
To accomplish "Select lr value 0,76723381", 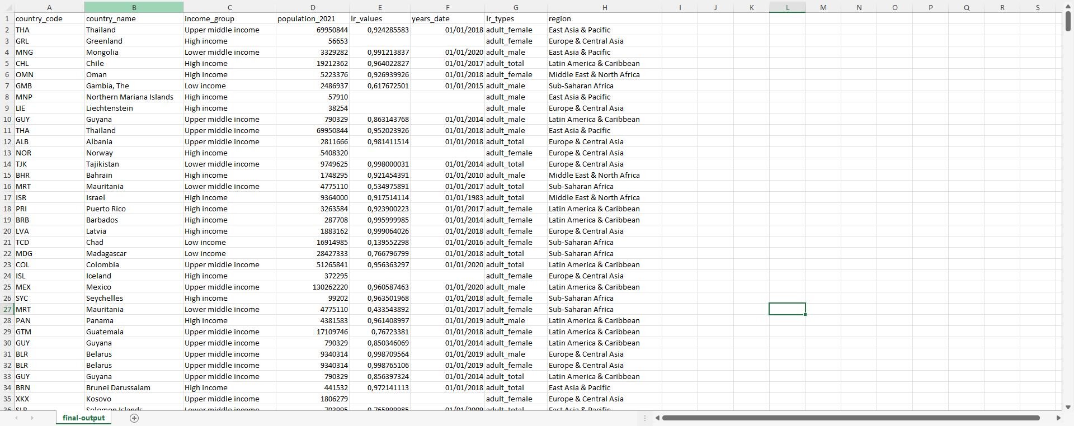I will pos(380,332).
